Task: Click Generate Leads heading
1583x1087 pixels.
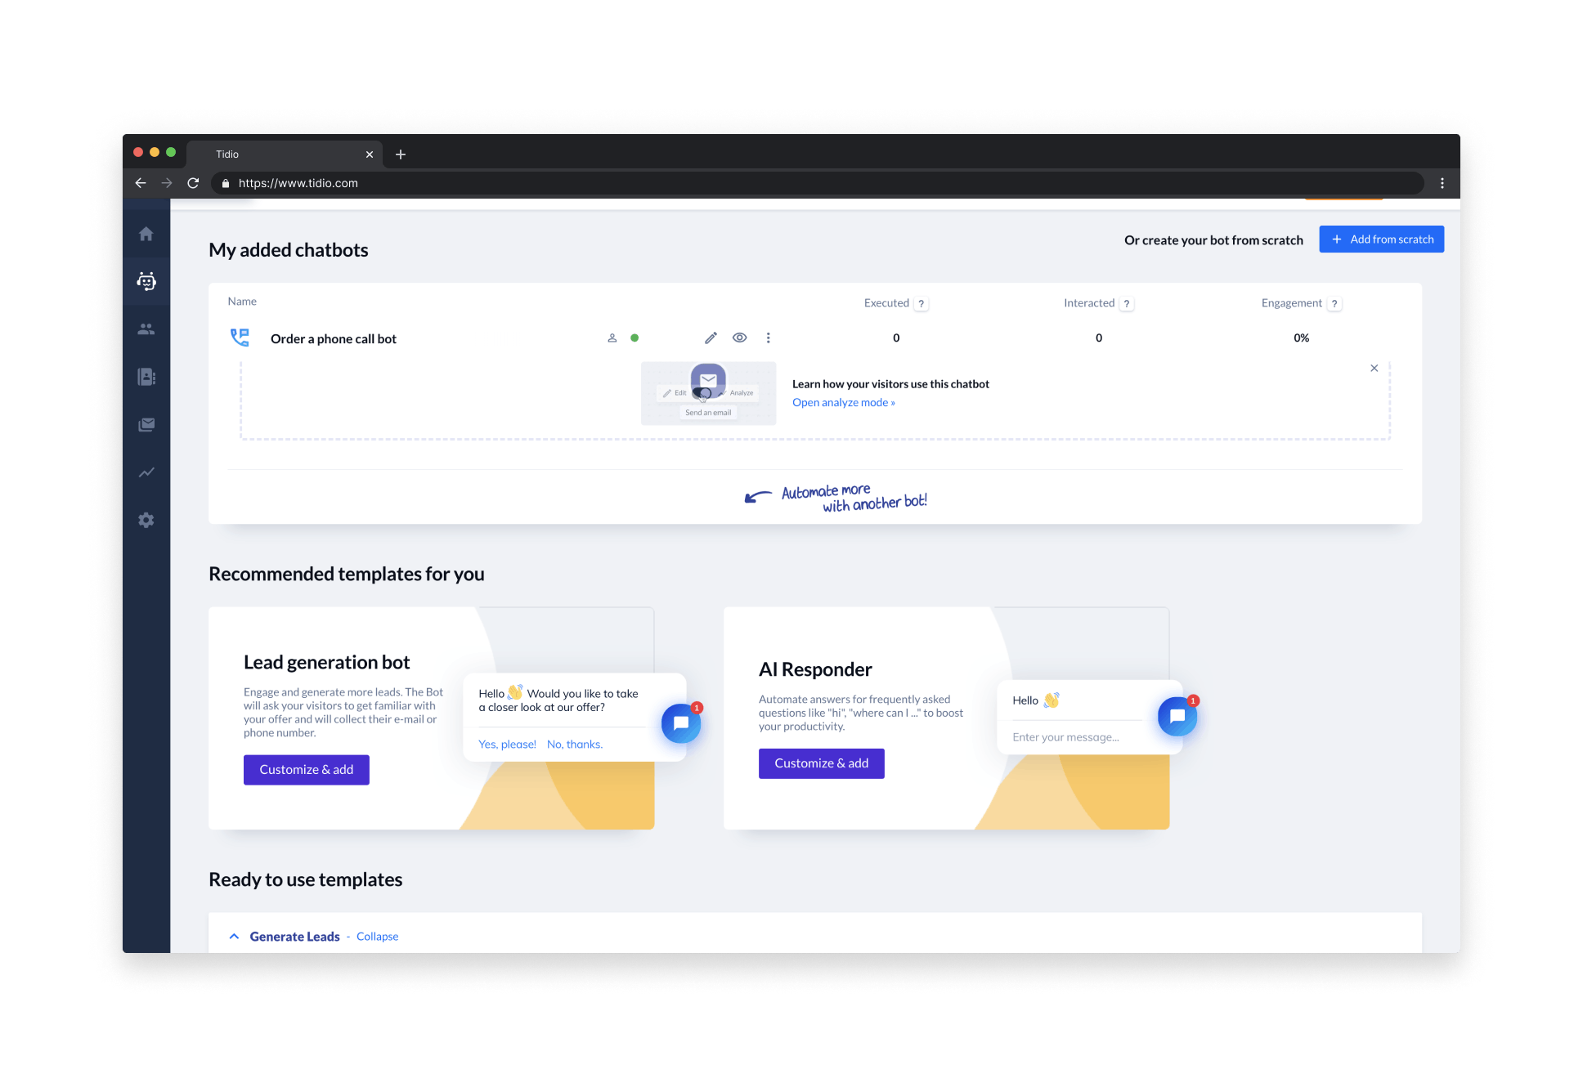Action: tap(294, 937)
